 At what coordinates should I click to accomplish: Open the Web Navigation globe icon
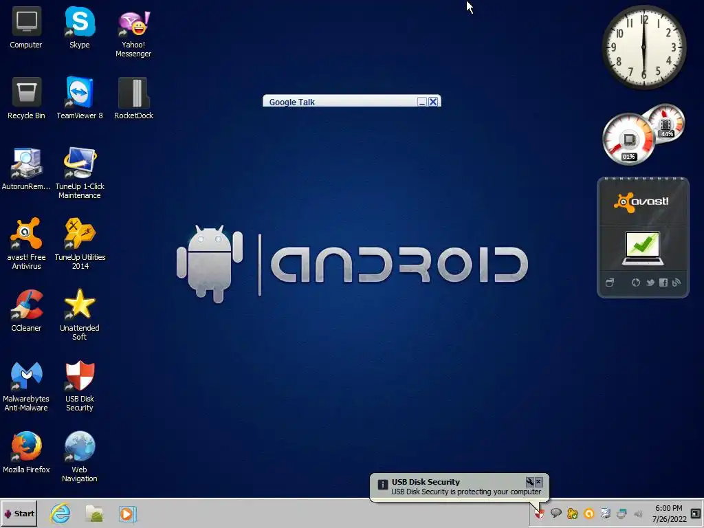80,457
